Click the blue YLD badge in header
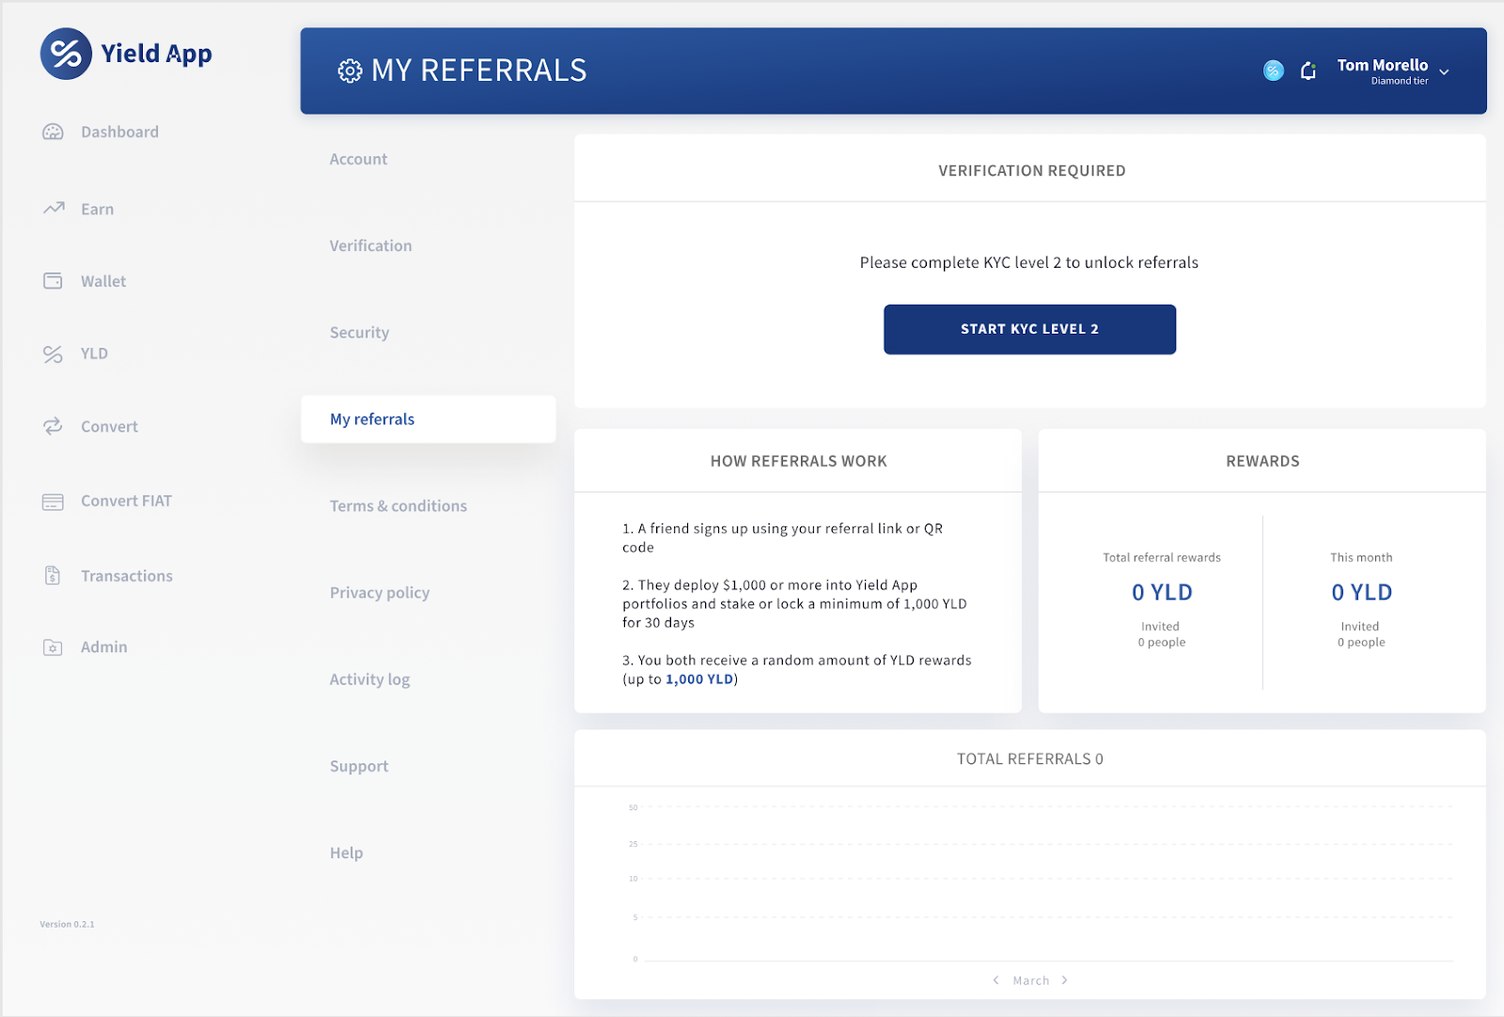1504x1017 pixels. click(1274, 70)
